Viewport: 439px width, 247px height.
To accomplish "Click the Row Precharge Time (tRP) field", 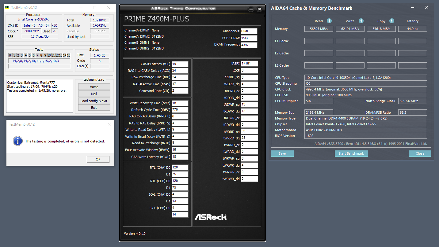I will coord(180,77).
